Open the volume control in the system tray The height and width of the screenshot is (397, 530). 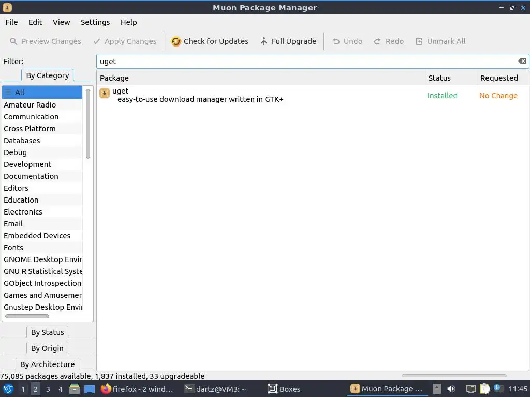point(451,389)
